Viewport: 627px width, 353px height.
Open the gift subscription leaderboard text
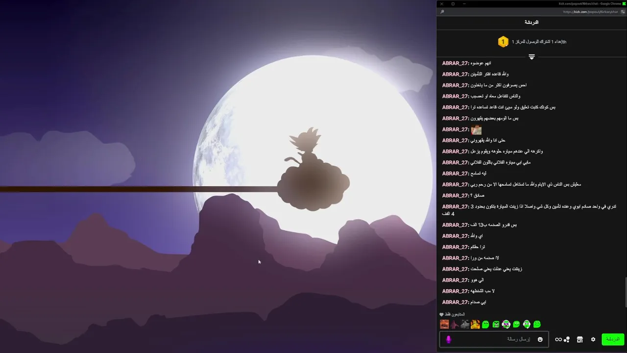pyautogui.click(x=539, y=42)
